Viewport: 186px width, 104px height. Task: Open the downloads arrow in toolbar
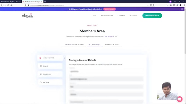168,5
